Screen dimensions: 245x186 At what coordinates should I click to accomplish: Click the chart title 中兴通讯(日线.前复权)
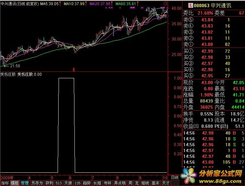(x=20, y=4)
